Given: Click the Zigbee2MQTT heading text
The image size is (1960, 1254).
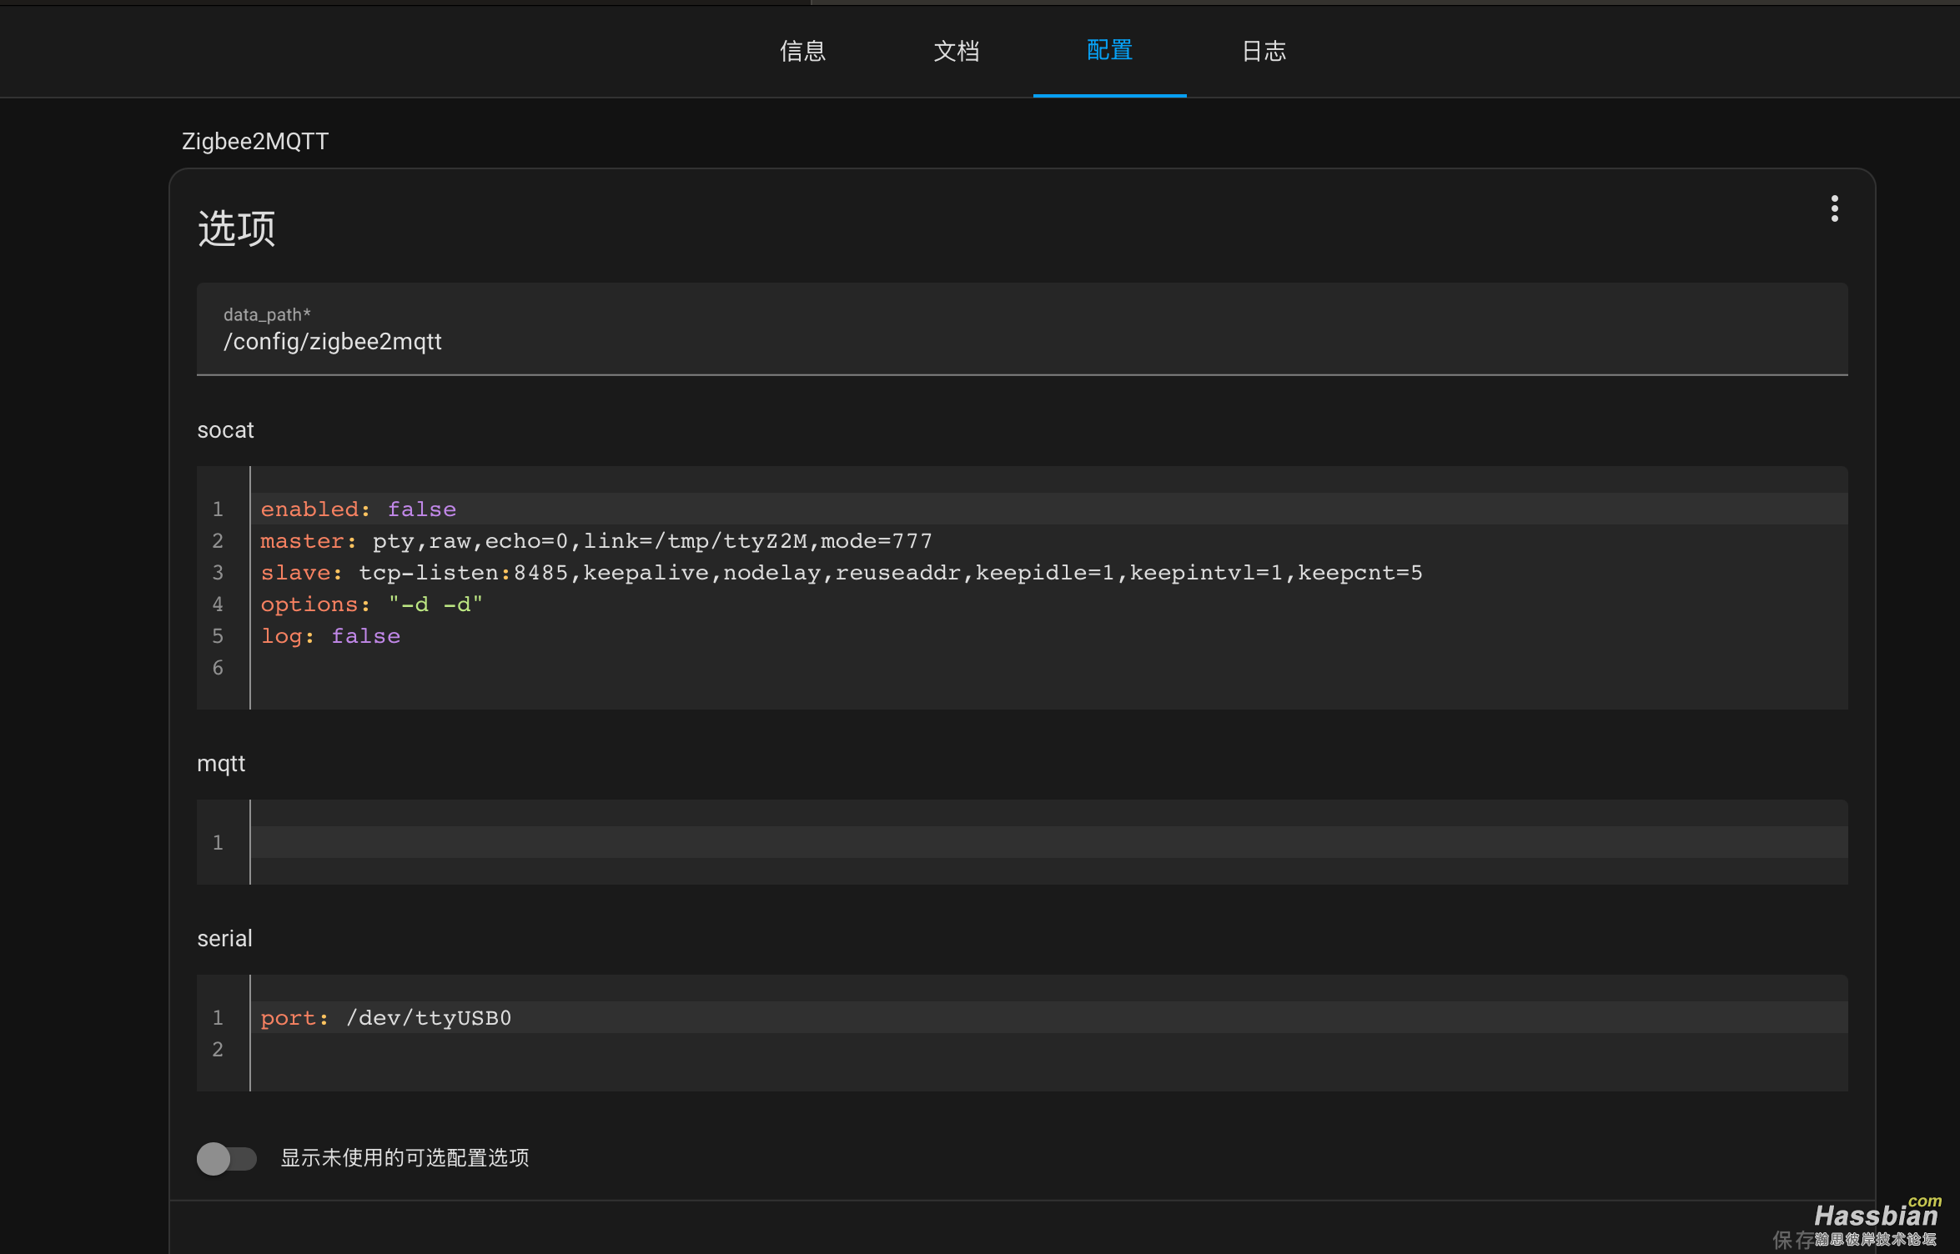Looking at the screenshot, I should [255, 141].
